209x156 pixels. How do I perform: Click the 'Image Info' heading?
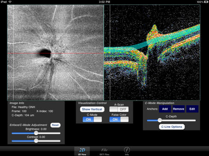[17, 103]
